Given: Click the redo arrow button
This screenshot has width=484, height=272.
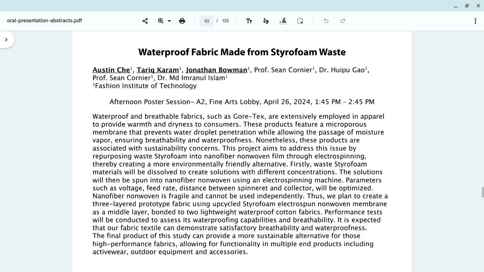Looking at the screenshot, I should (343, 21).
